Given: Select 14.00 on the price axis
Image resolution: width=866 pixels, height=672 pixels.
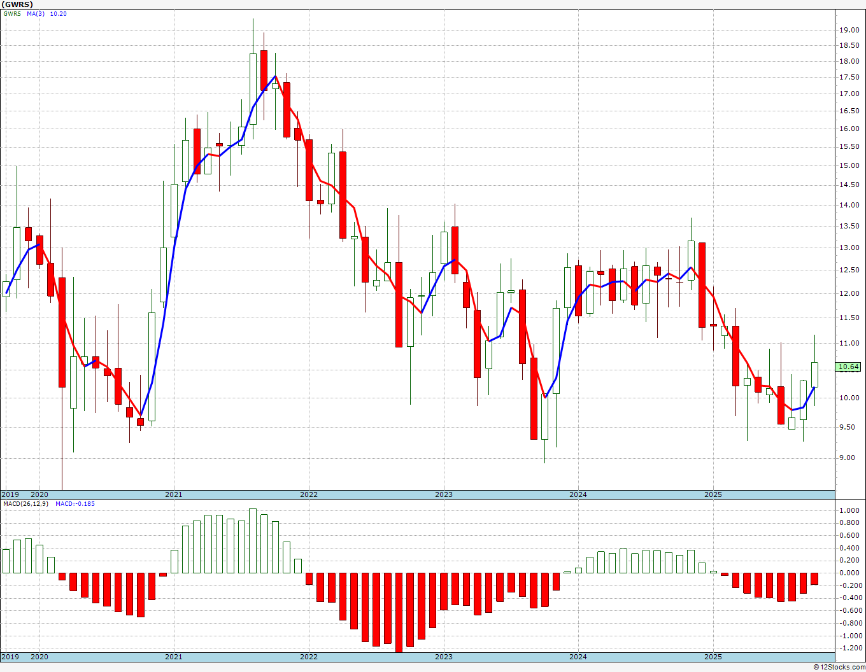Looking at the screenshot, I should [848, 205].
